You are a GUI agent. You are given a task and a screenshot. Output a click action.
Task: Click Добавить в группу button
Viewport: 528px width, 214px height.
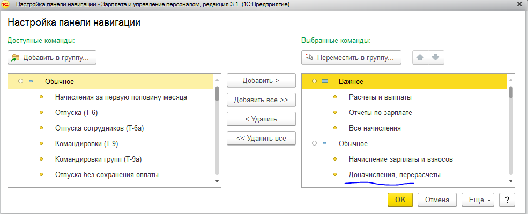pos(52,57)
